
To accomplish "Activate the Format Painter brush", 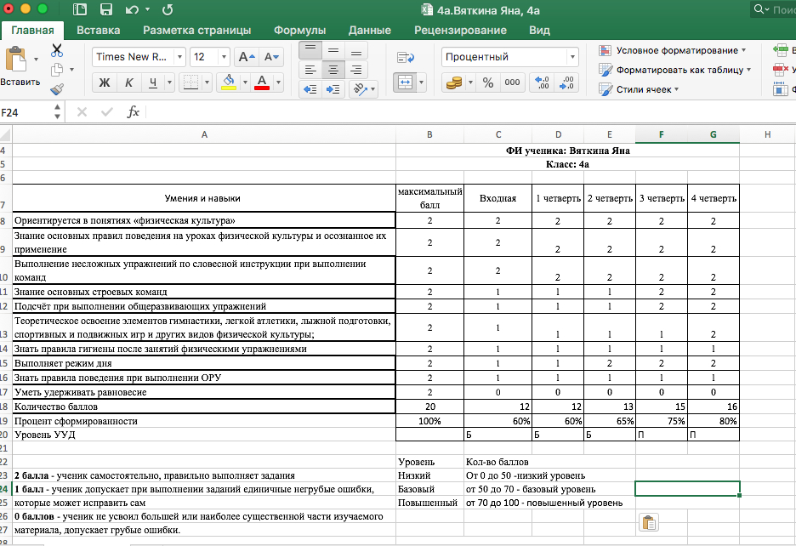I will (57, 89).
